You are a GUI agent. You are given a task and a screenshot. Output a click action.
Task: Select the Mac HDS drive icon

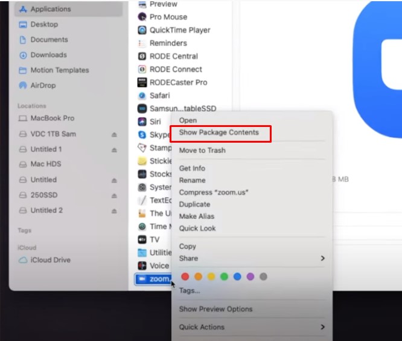coord(23,164)
